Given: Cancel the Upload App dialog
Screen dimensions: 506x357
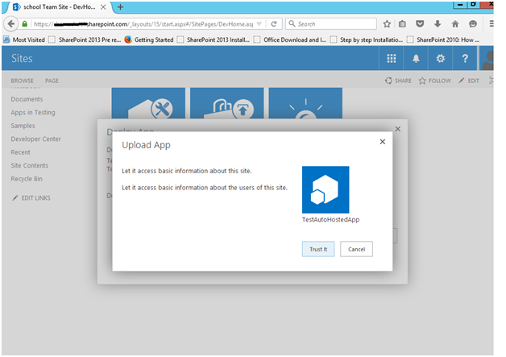Looking at the screenshot, I should [x=356, y=249].
